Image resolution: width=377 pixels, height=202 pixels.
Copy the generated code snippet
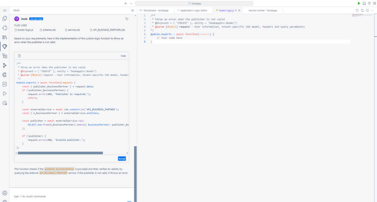tap(123, 56)
